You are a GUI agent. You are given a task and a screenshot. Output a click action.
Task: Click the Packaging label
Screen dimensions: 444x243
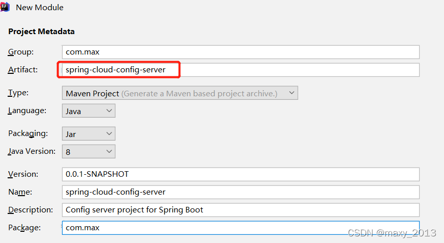point(27,133)
